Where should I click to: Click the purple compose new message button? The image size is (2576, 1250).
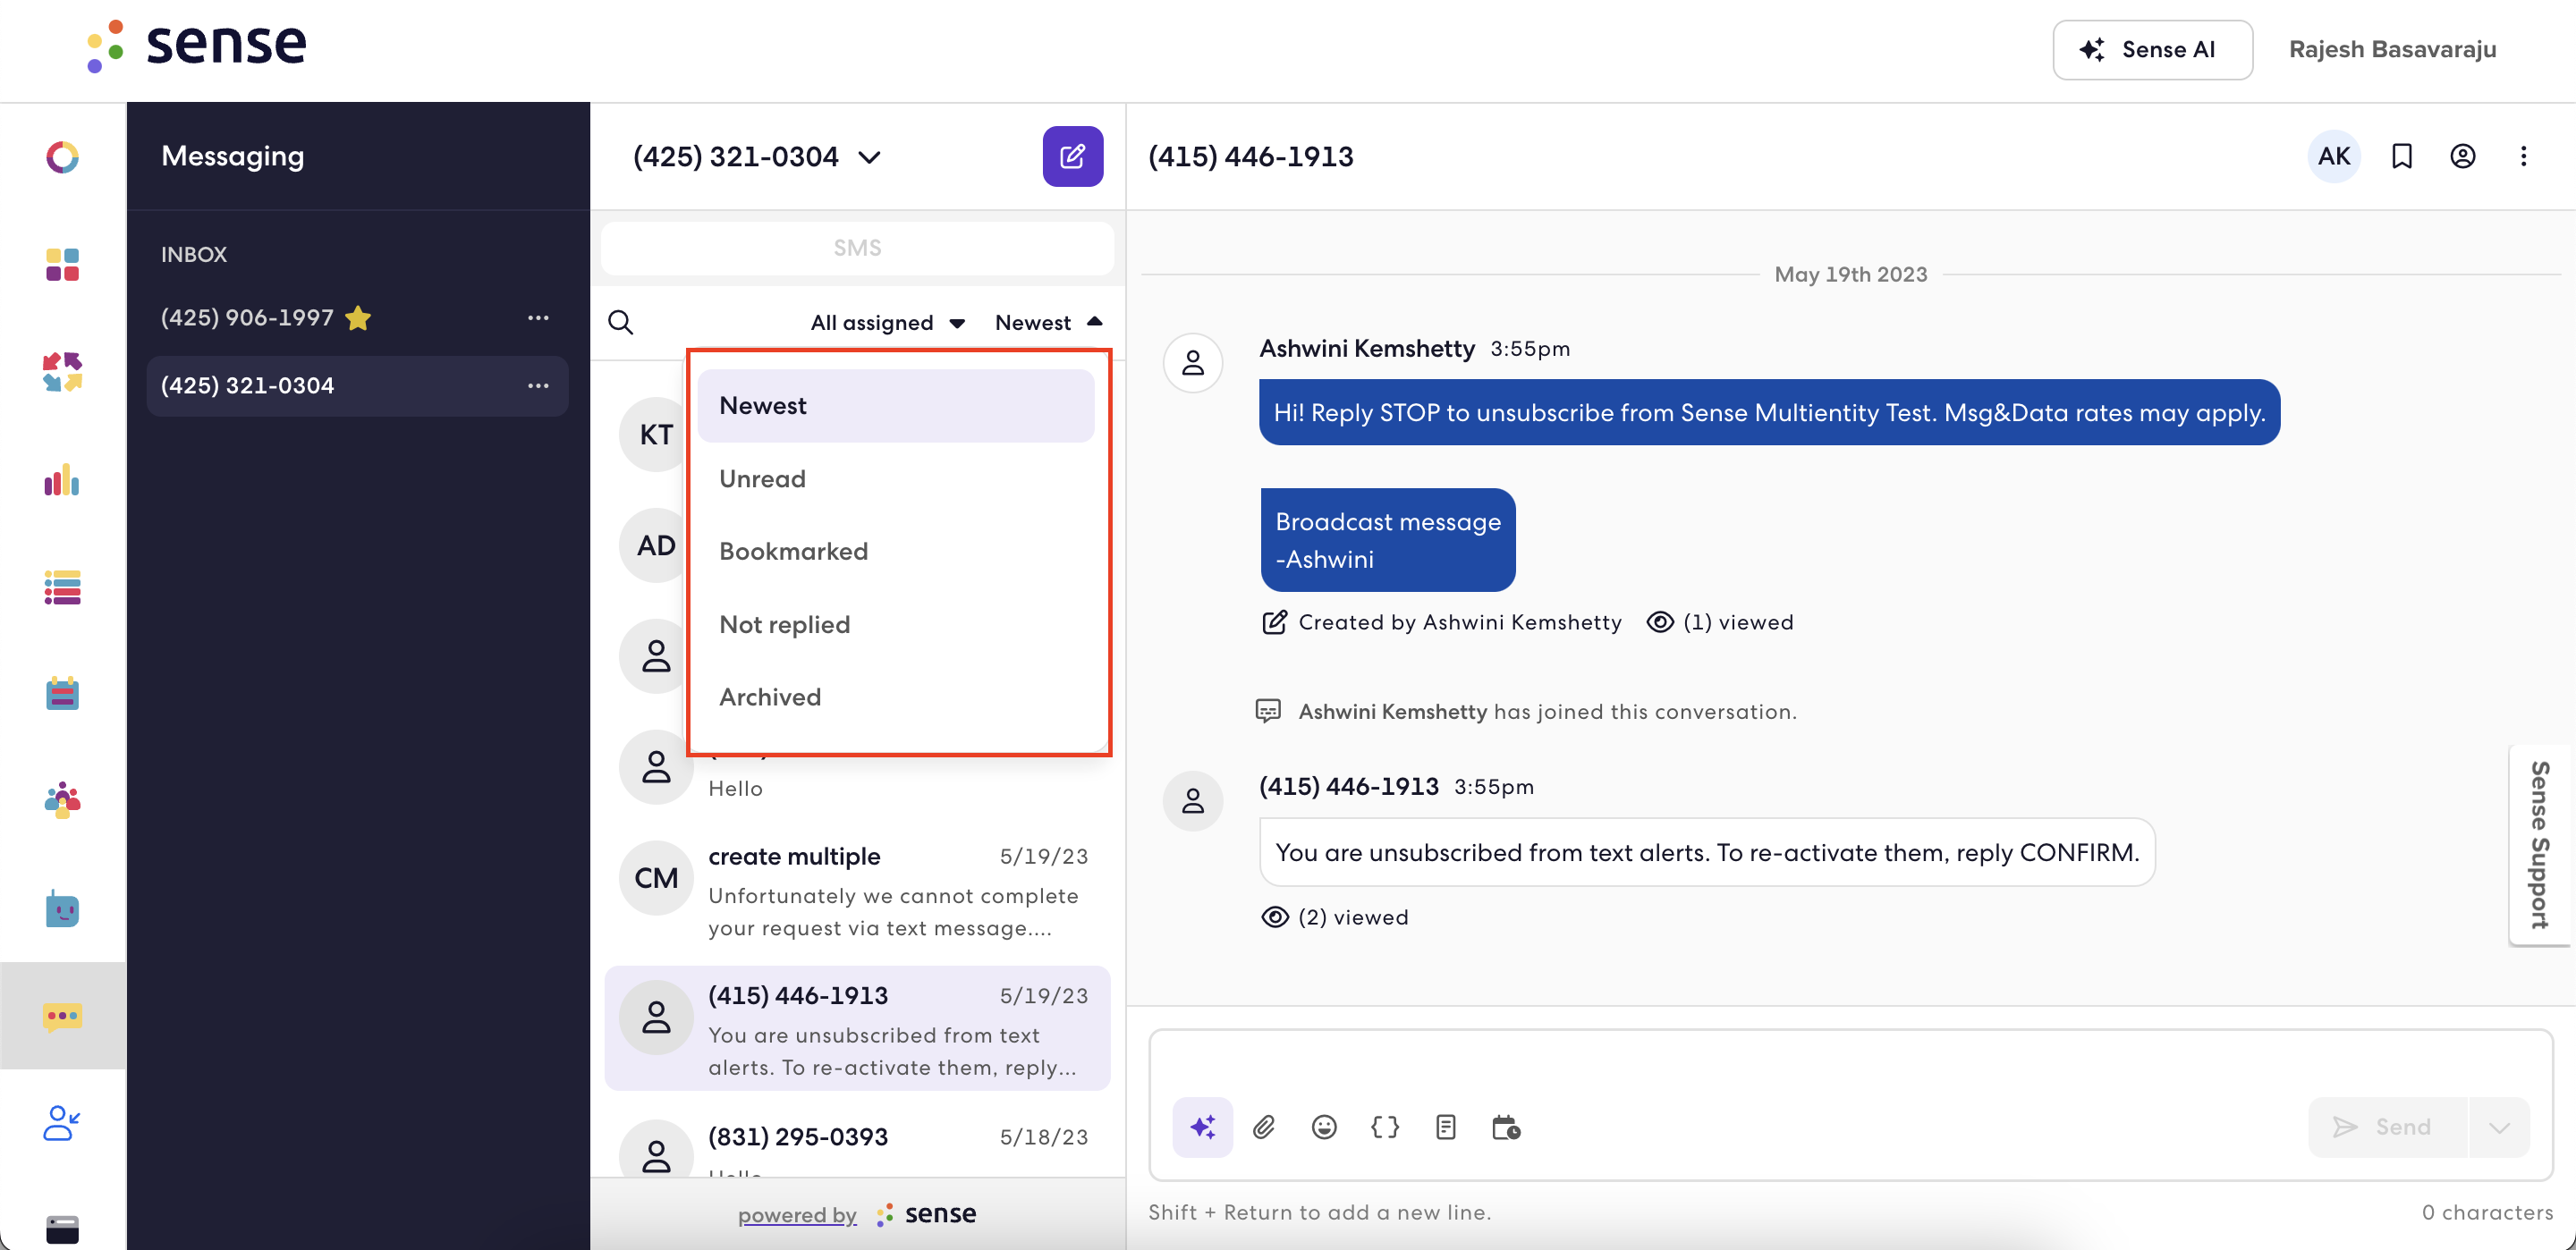[x=1072, y=156]
